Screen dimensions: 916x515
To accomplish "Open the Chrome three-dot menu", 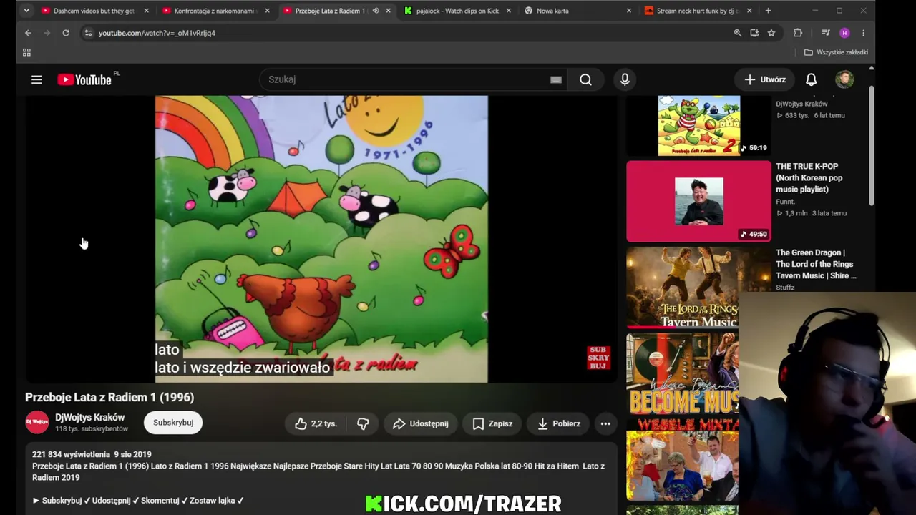I will [863, 33].
